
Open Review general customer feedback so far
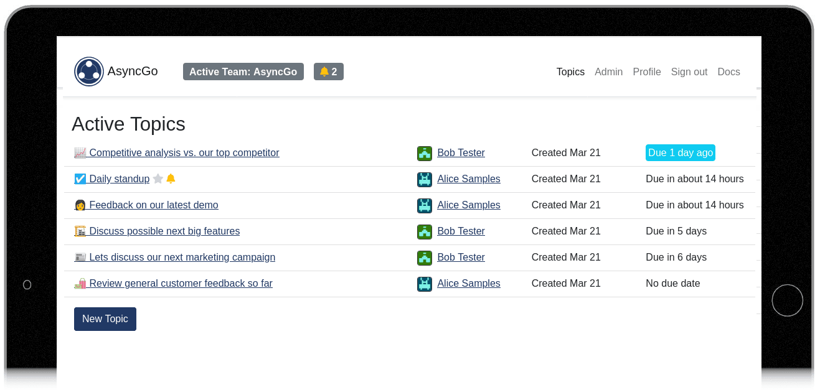[x=181, y=284]
